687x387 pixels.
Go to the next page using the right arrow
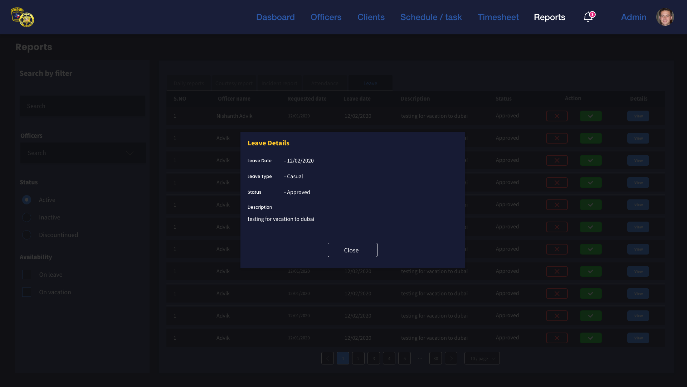(x=451, y=358)
